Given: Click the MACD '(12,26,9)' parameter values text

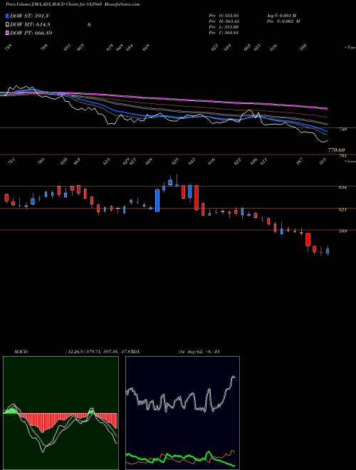Looking at the screenshot, I should pos(100,352).
